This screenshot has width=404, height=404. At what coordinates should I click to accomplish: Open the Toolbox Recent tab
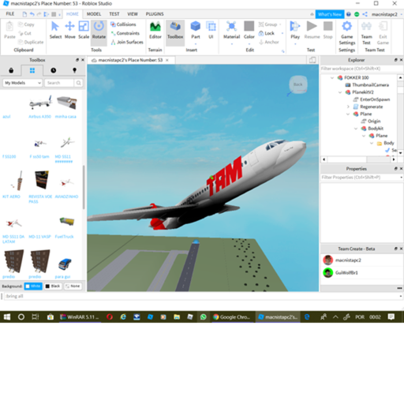pyautogui.click(x=54, y=70)
